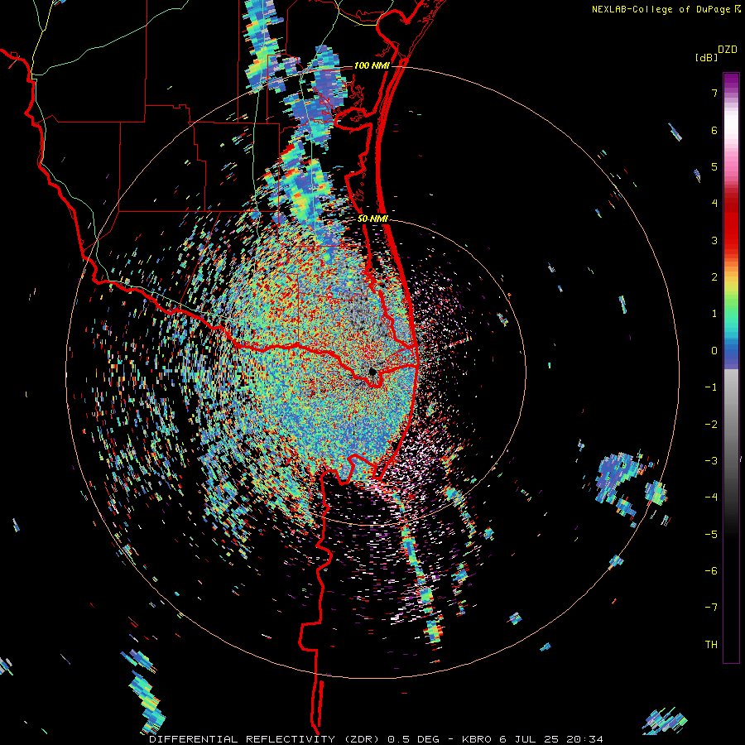Click the 5 value on color scale
The image size is (745, 745).
pos(714,166)
